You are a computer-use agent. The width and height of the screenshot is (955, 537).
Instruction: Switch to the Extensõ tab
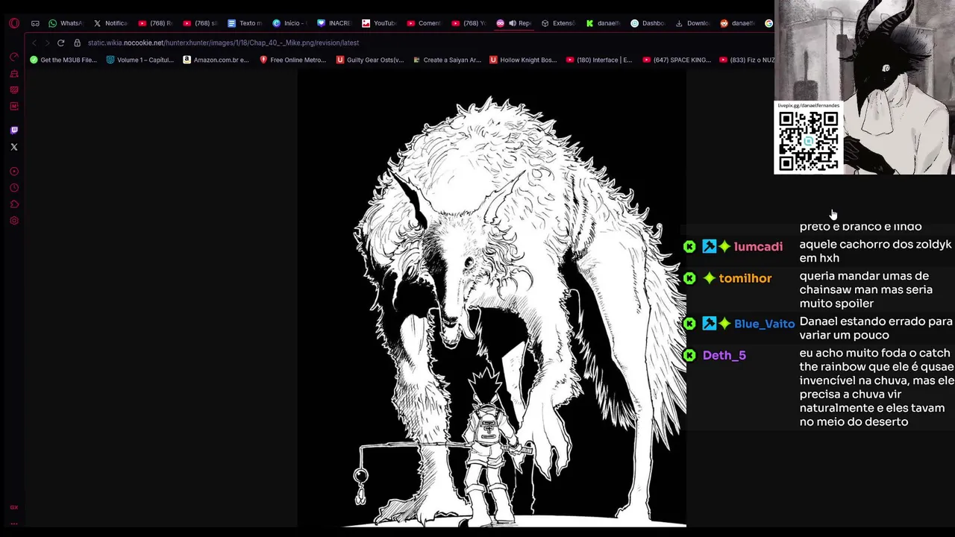[x=558, y=23]
